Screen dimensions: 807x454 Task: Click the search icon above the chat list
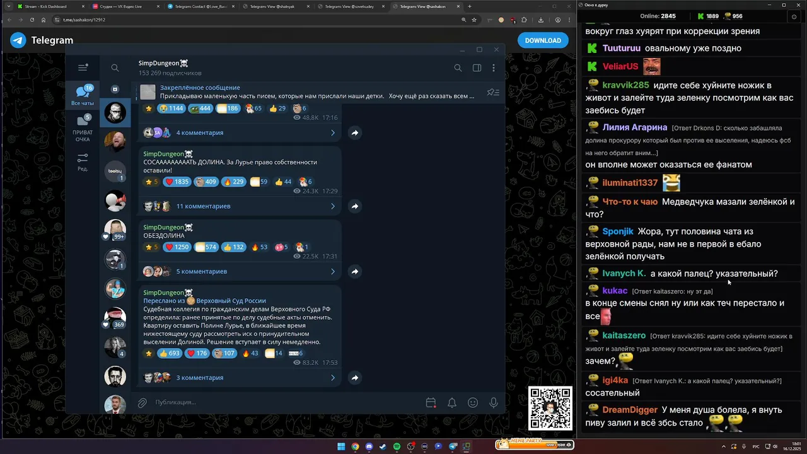point(115,67)
